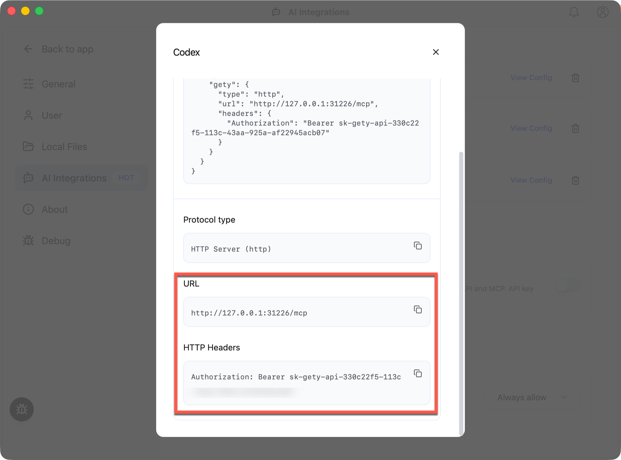Open the General settings via sliders icon

coord(28,84)
